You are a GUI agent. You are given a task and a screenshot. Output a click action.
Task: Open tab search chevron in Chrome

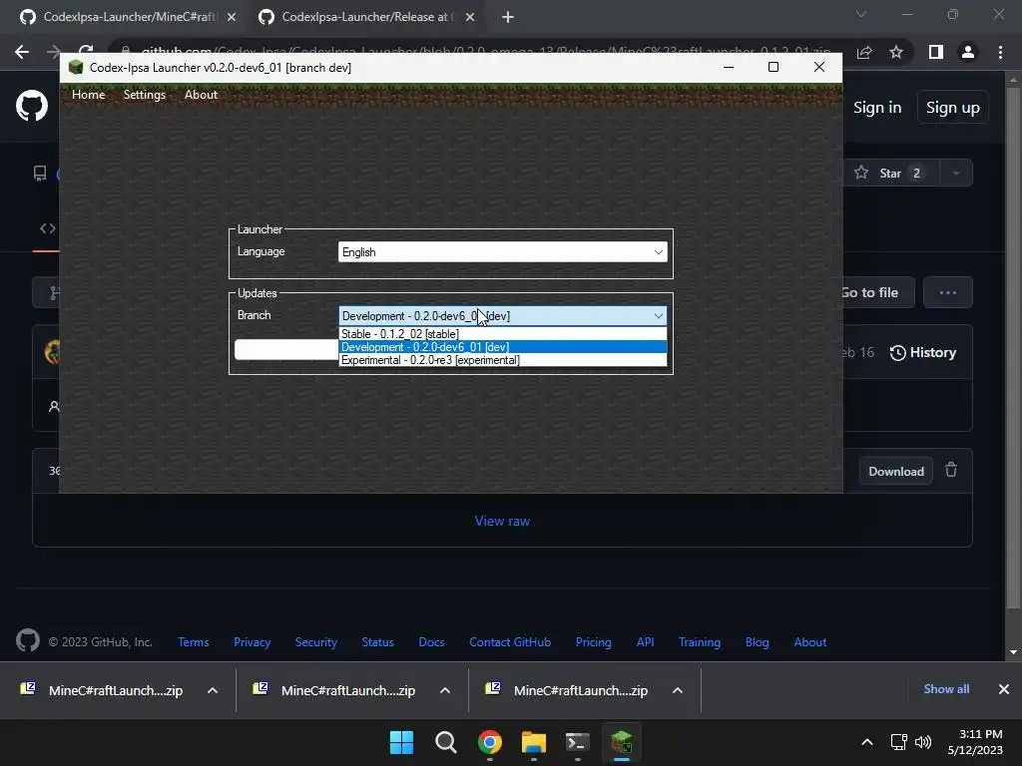pyautogui.click(x=861, y=14)
